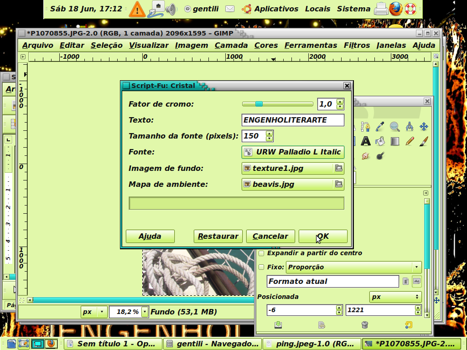Viewport: 467px width, 350px height.
Task: Choose font via URW Palladio L Italic button
Action: coord(293,152)
